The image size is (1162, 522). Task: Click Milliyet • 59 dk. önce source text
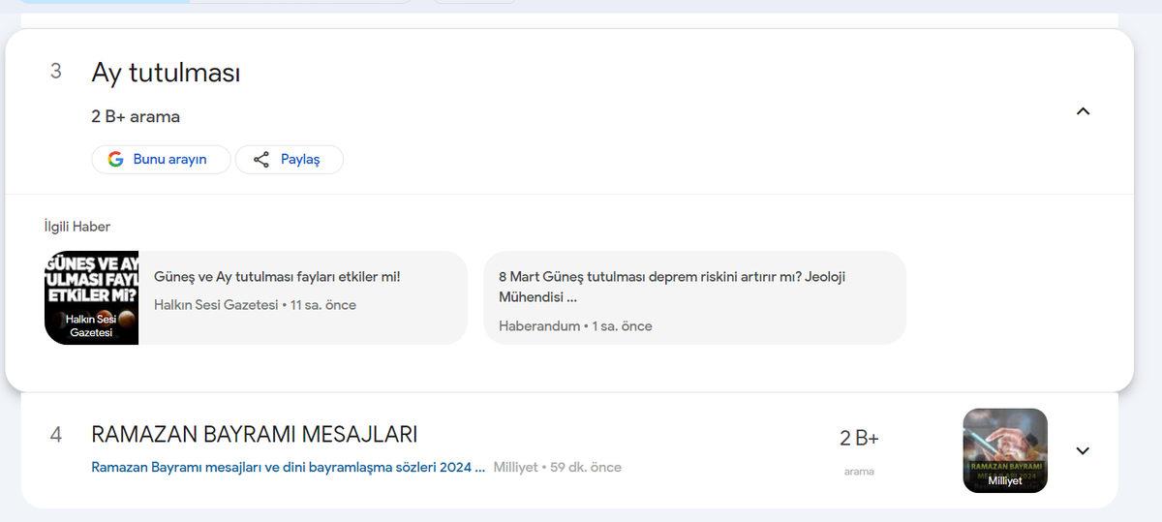point(558,467)
